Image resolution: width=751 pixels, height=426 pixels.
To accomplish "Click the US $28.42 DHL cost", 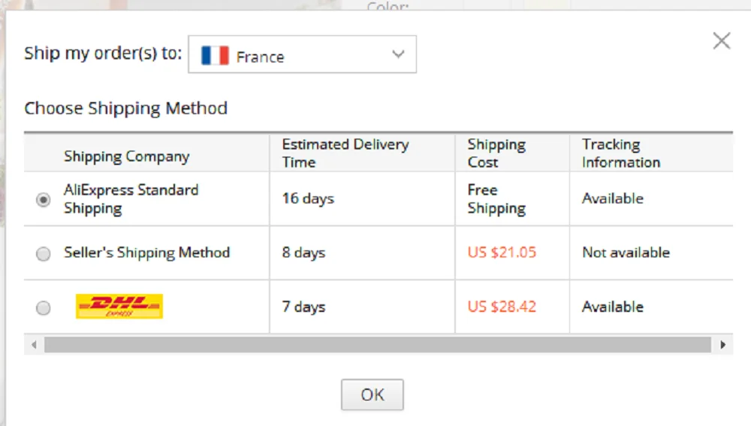I will tap(502, 307).
